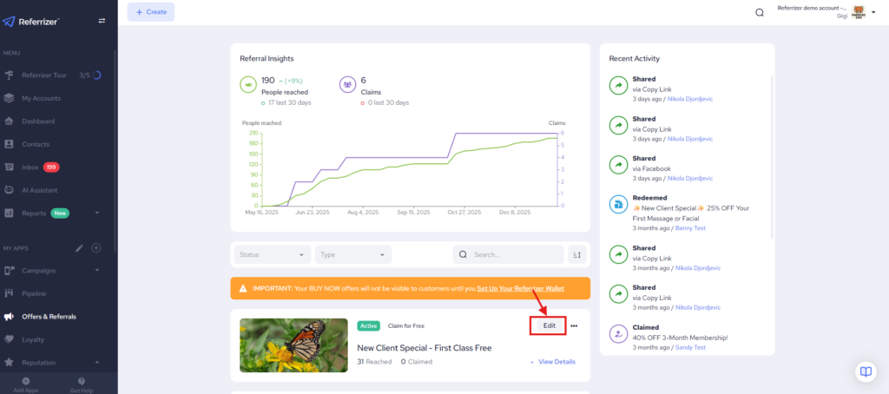Click the search magnifier icon in top bar
Image resolution: width=889 pixels, height=394 pixels.
coord(760,12)
